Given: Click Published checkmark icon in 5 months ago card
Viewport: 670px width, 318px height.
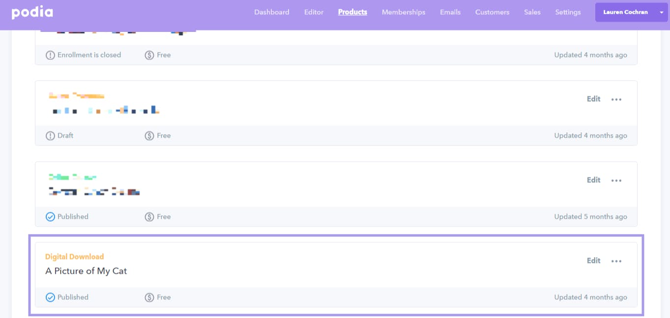Looking at the screenshot, I should pyautogui.click(x=50, y=217).
